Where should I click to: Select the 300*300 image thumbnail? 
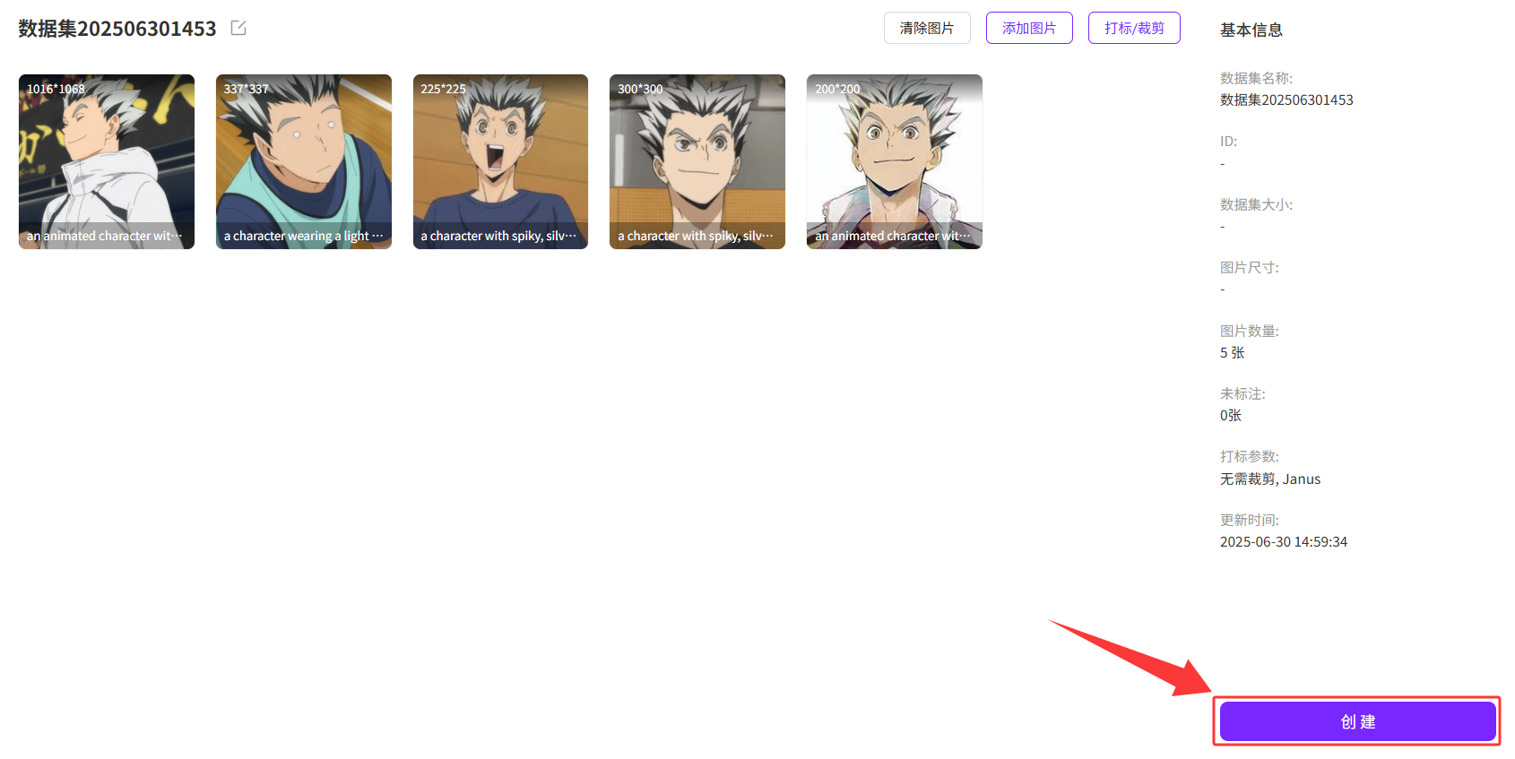[697, 161]
